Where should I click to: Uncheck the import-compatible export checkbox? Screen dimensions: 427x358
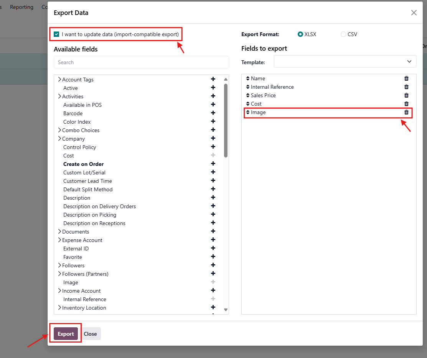click(x=57, y=34)
